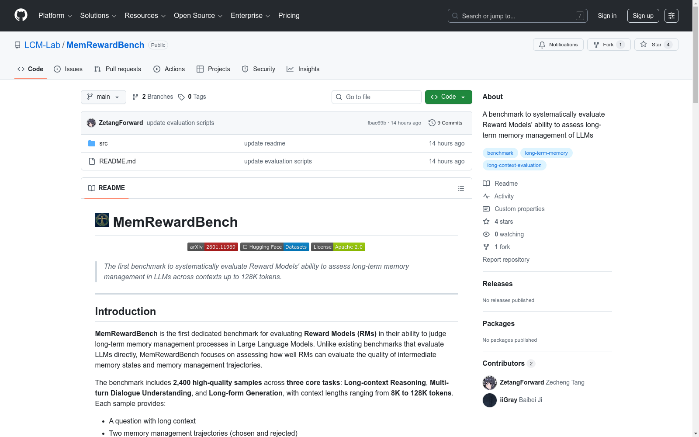This screenshot has width=699, height=437.
Task: Go to GitHub homepage via Octocat logo
Action: 21,15
